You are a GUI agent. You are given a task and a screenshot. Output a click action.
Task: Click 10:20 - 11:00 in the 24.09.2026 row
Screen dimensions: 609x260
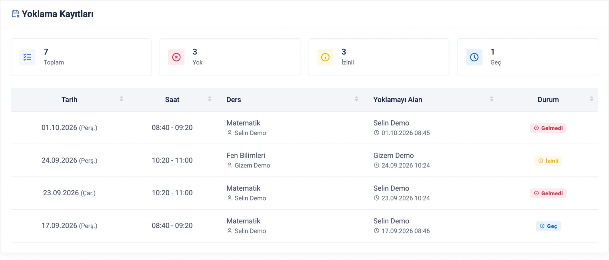click(x=172, y=160)
